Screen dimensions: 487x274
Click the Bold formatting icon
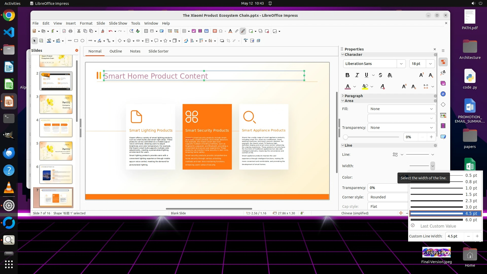coord(347,75)
